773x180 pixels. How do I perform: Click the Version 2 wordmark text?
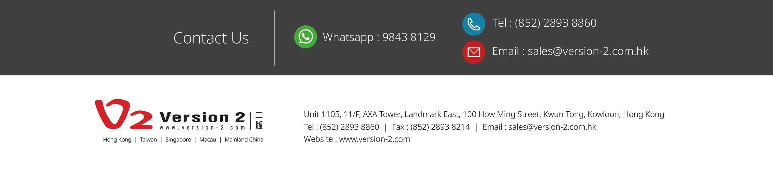click(202, 117)
